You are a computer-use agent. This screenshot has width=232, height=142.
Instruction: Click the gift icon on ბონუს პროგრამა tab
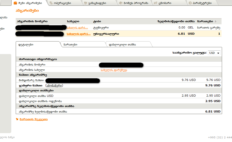(x=121, y=3)
